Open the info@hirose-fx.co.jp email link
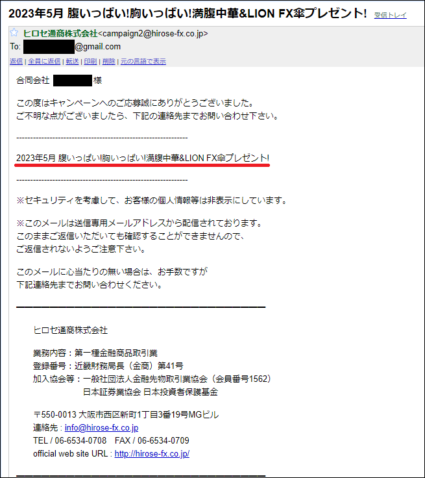This screenshot has height=478, width=425. coord(101,428)
